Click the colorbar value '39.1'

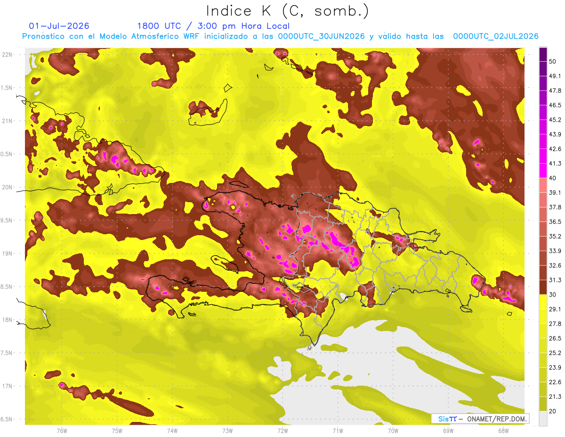pos(555,193)
